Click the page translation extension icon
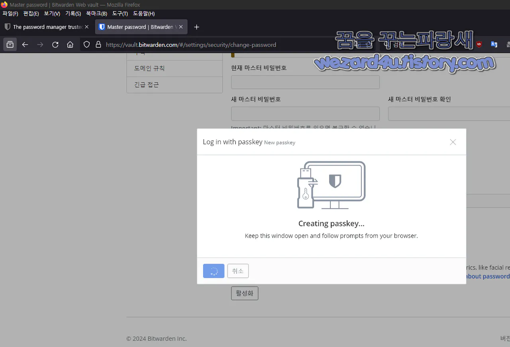This screenshot has height=347, width=510. click(494, 44)
